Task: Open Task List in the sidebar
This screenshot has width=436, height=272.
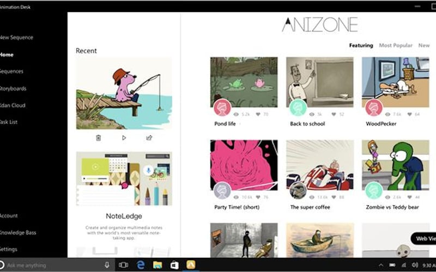Action: 9,122
